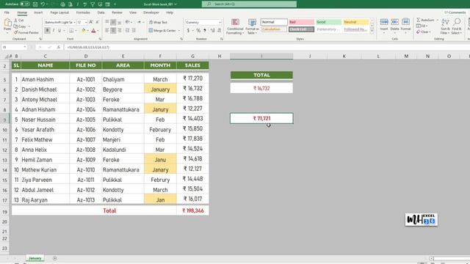Image resolution: width=470 pixels, height=264 pixels.
Task: Expand the cell styles gallery
Action: pos(372,31)
